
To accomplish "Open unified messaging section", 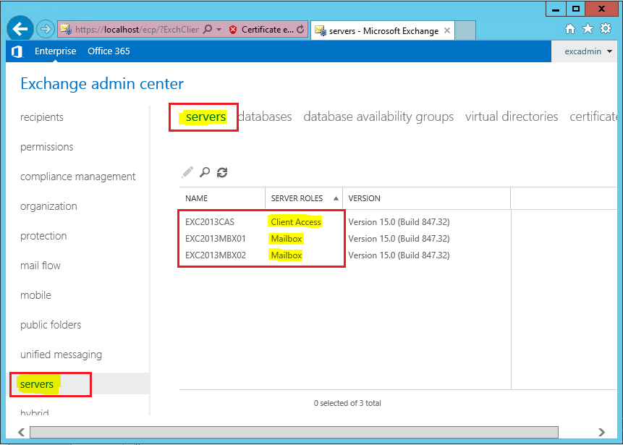I will 61,355.
